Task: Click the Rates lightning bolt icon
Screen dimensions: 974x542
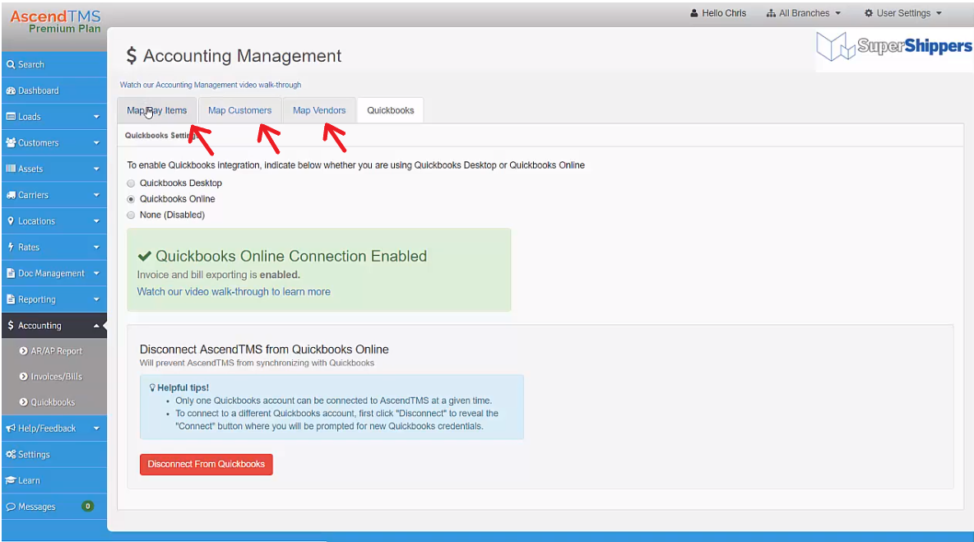Action: click(11, 247)
